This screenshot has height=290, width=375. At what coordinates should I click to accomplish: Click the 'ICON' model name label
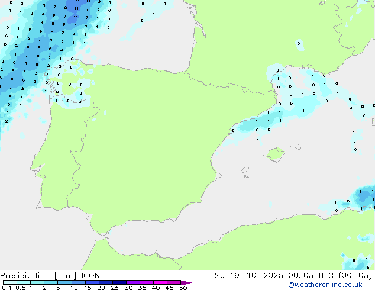[90, 276]
